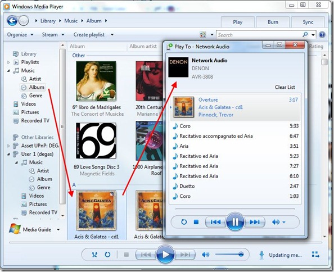The height and width of the screenshot is (272, 334).
Task: Open the Organize menu
Action: click(x=20, y=34)
